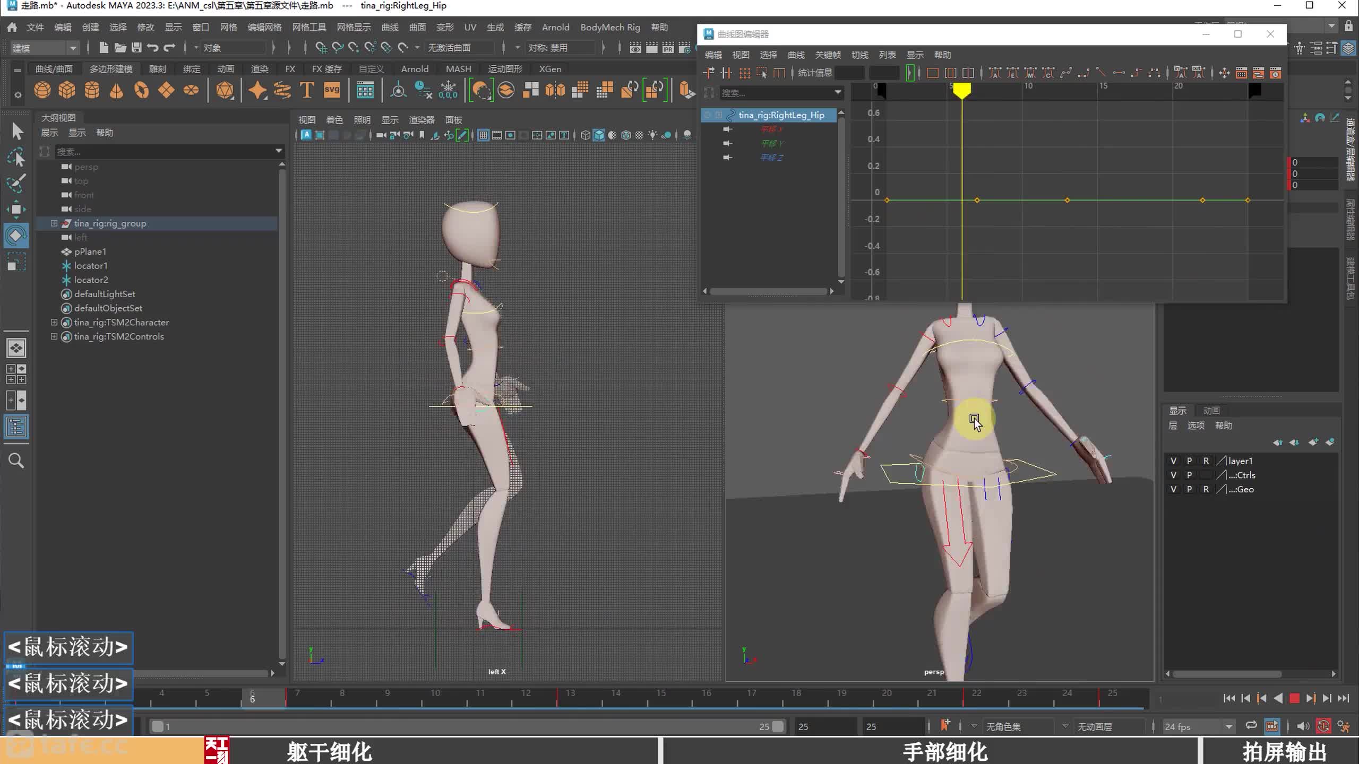Click the home icon in menu bar
Image resolution: width=1359 pixels, height=764 pixels.
coord(12,27)
